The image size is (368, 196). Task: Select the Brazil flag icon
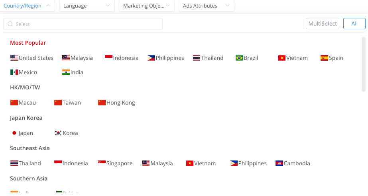tap(239, 58)
